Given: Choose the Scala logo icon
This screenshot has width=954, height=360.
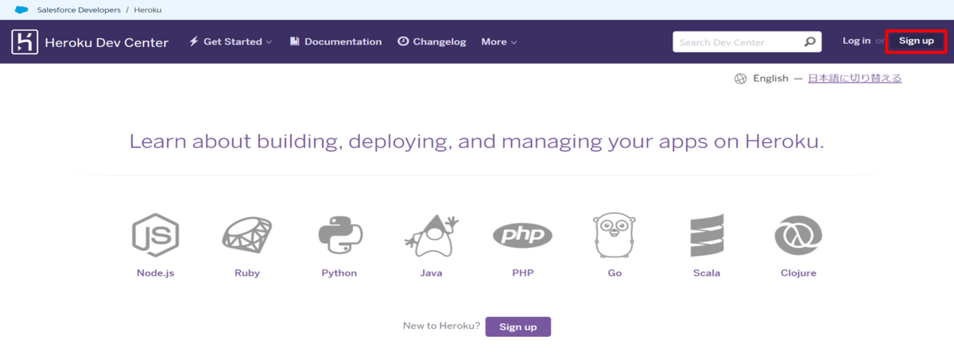Looking at the screenshot, I should (x=707, y=235).
